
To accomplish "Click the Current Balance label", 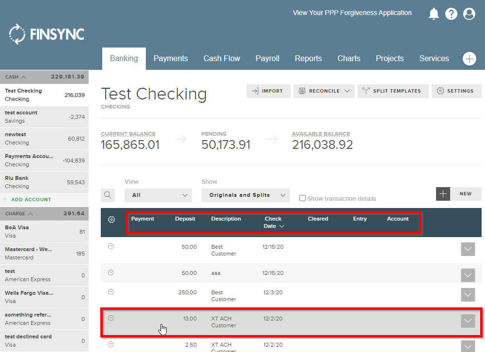I will (x=128, y=134).
